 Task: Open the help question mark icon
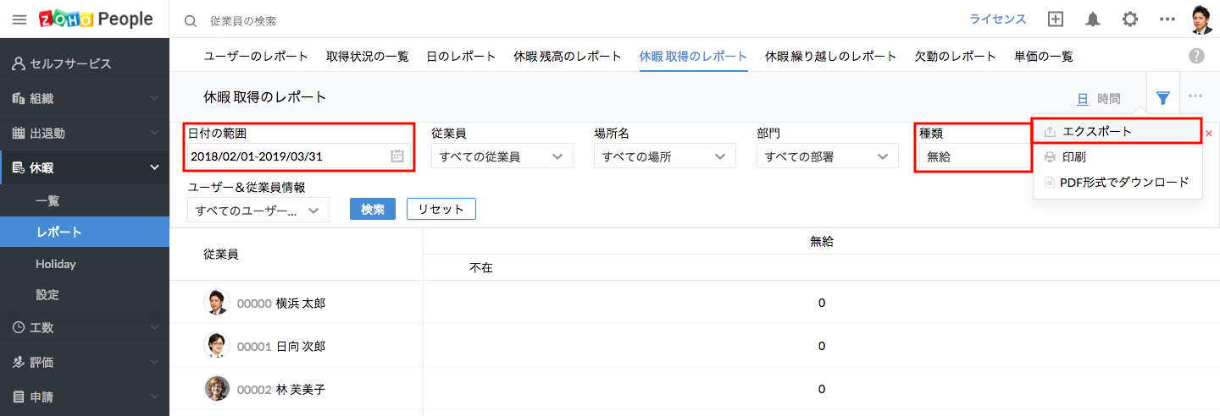1196,56
